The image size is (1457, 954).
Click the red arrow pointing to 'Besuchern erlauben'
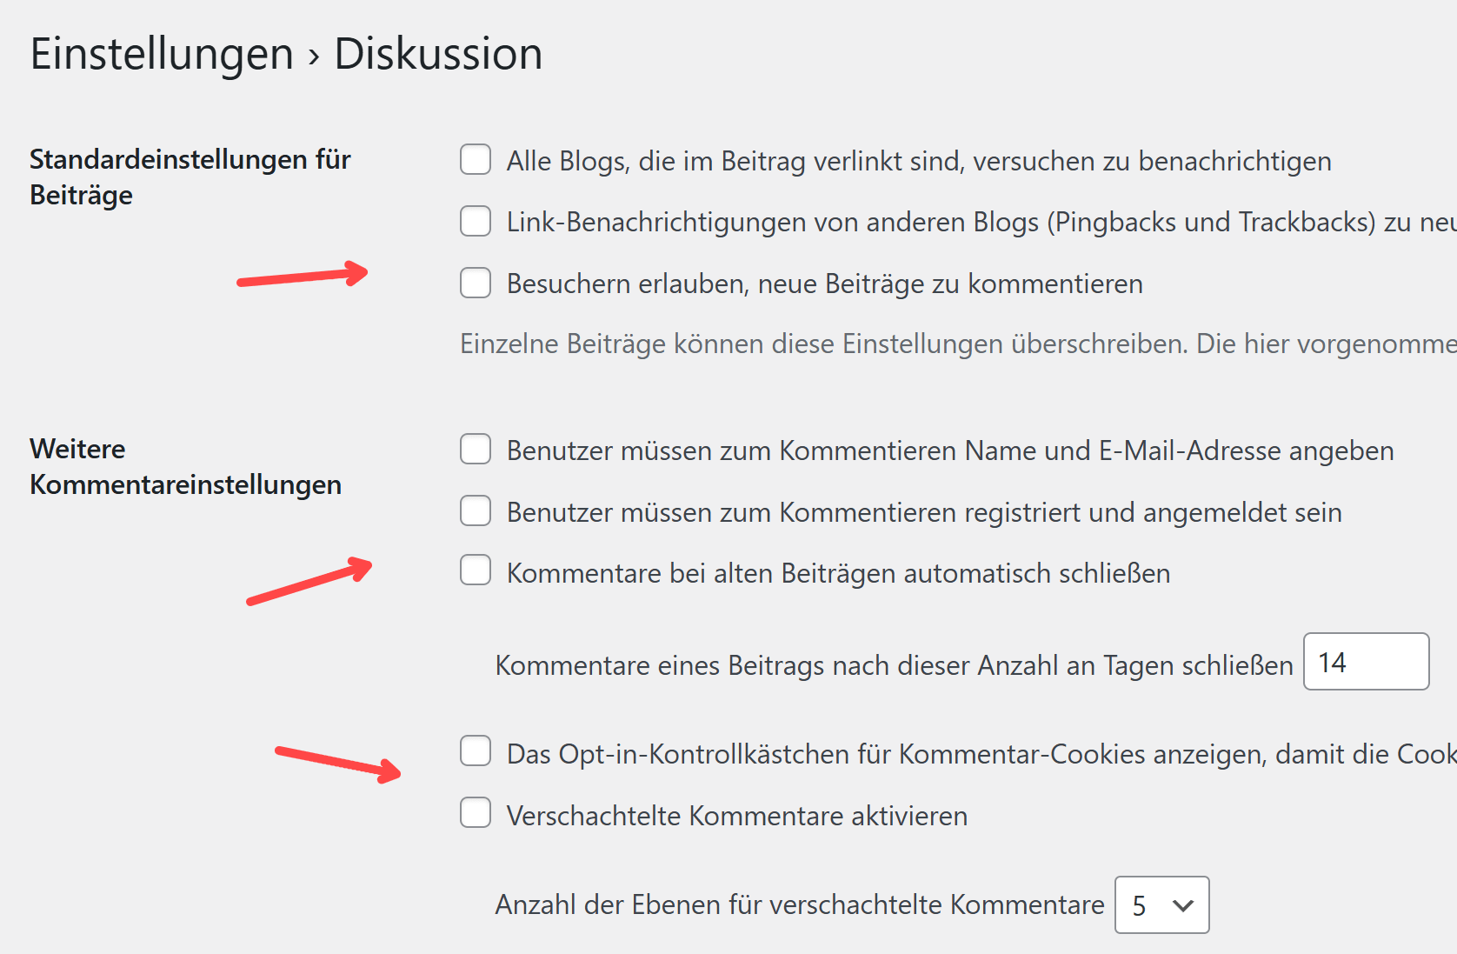click(303, 276)
